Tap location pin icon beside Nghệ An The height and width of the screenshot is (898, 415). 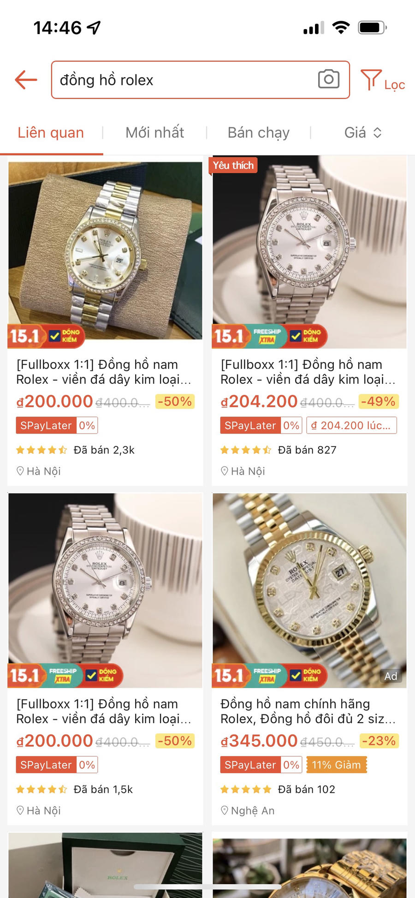pos(225,810)
